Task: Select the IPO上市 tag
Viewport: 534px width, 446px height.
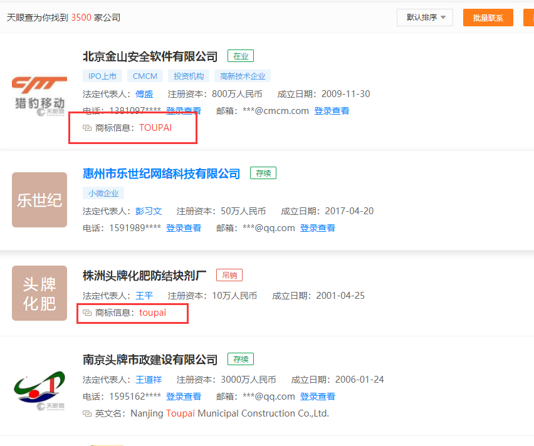Action: (x=102, y=76)
